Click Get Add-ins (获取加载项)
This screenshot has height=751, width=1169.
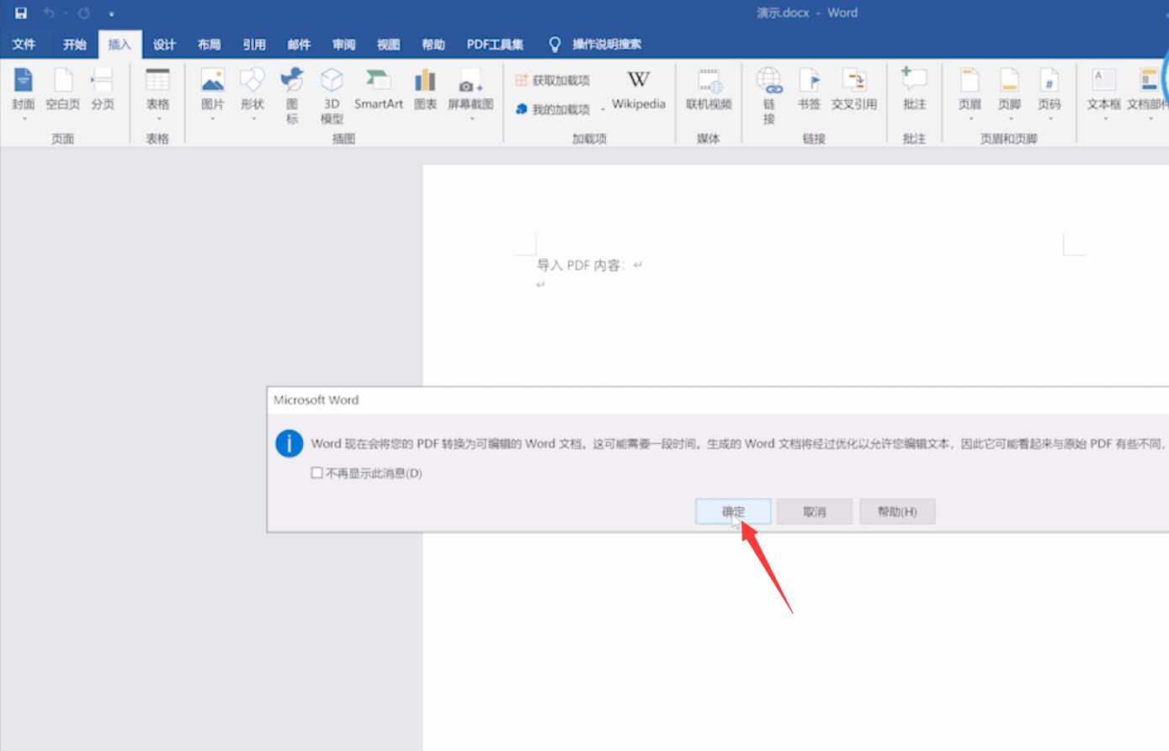pyautogui.click(x=552, y=80)
